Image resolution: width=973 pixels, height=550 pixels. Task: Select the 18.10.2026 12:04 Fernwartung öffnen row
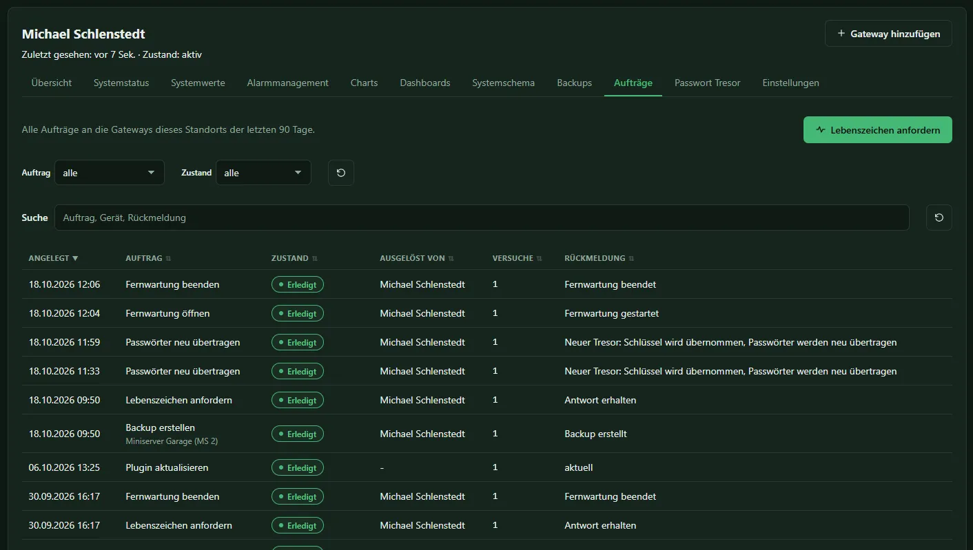pyautogui.click(x=486, y=313)
